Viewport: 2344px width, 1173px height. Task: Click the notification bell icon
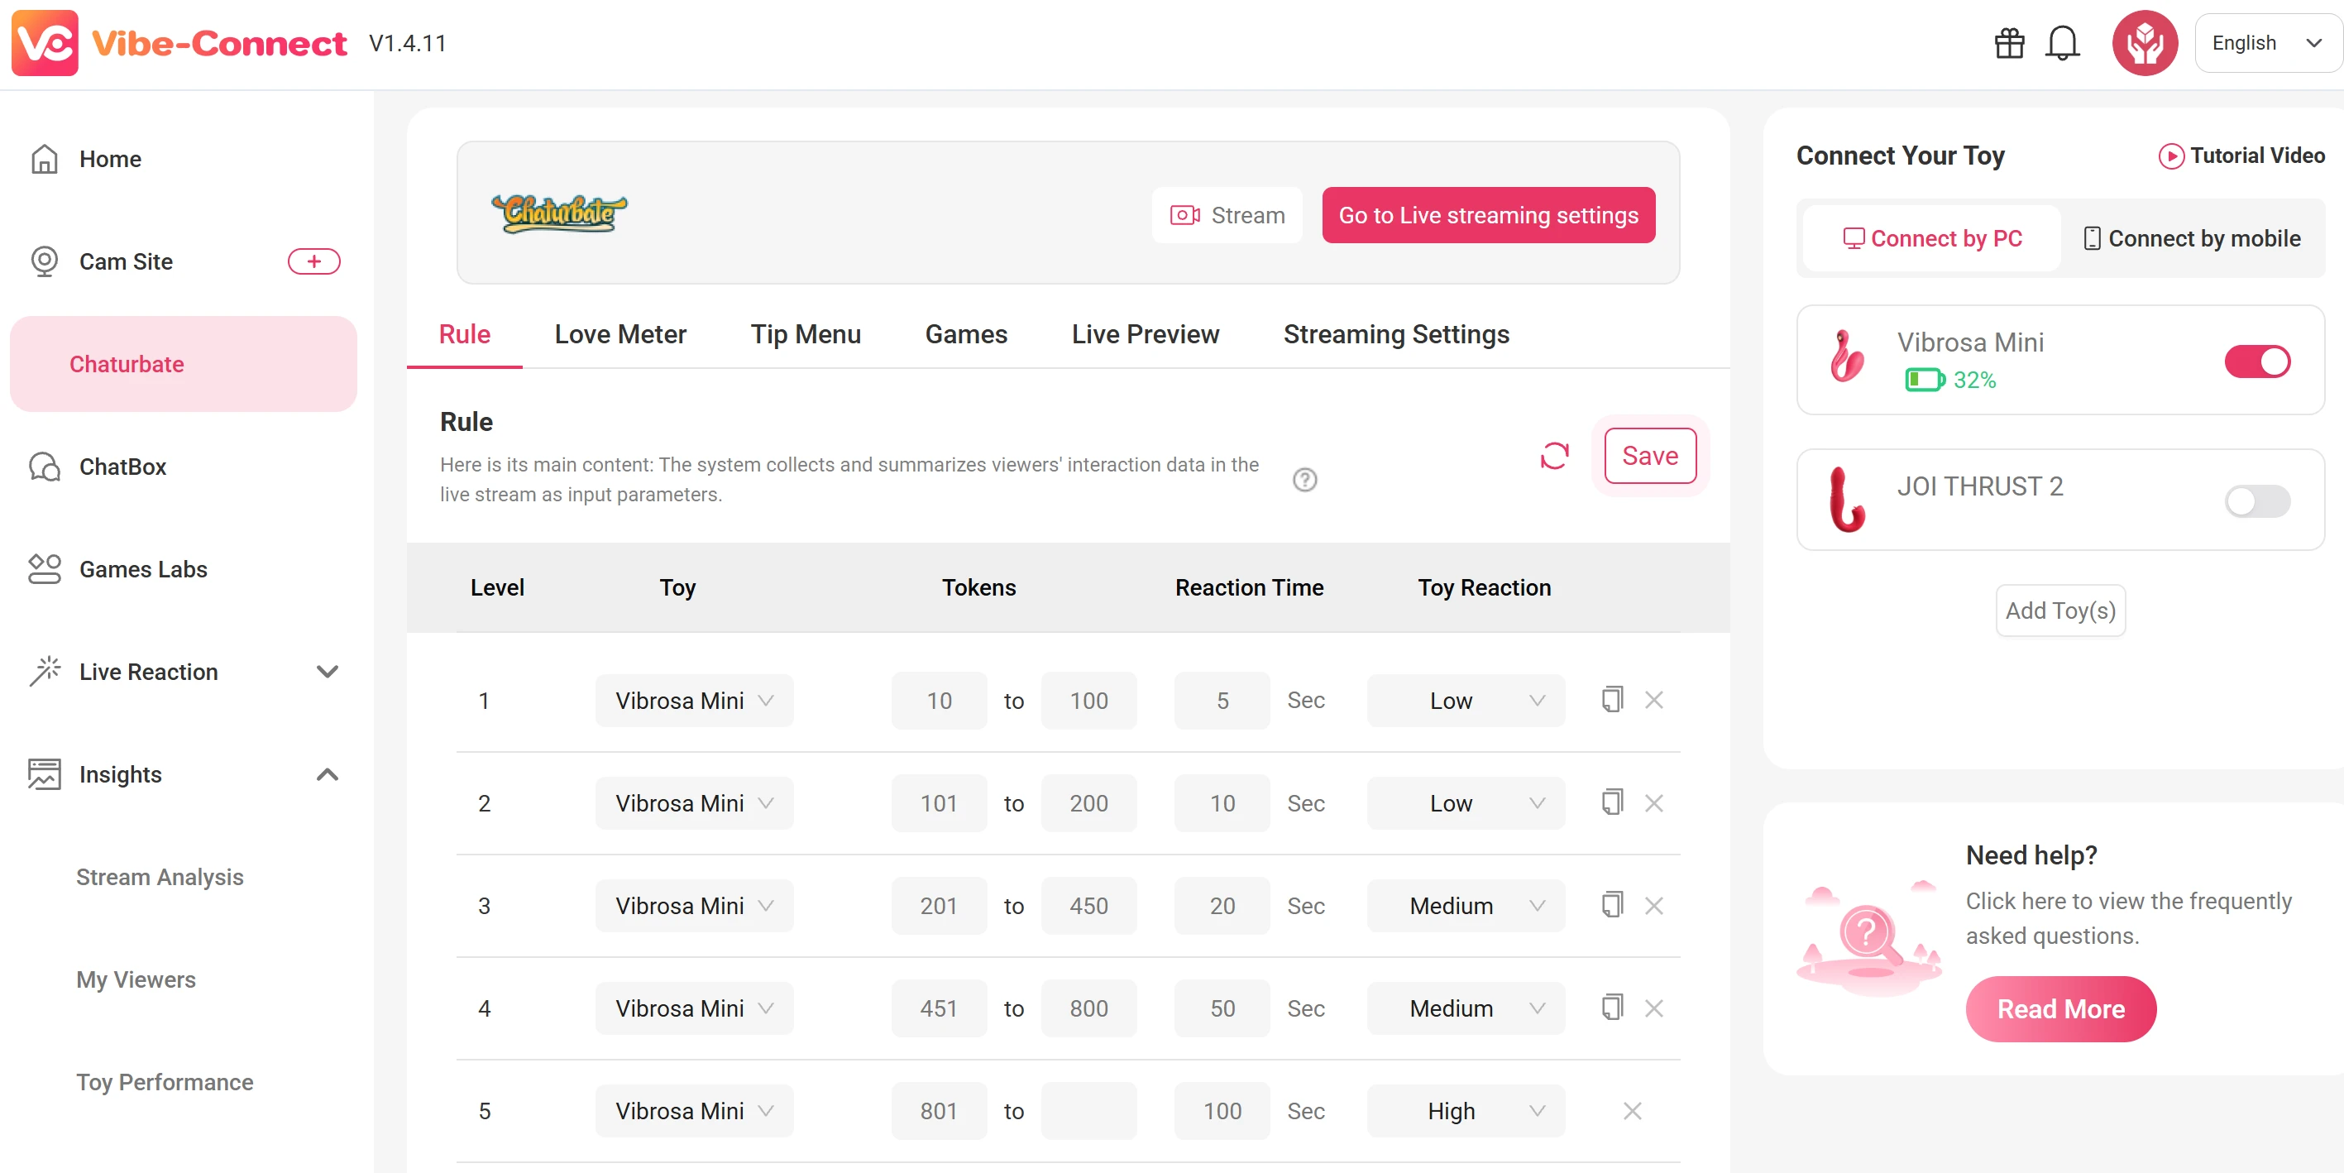tap(2062, 43)
